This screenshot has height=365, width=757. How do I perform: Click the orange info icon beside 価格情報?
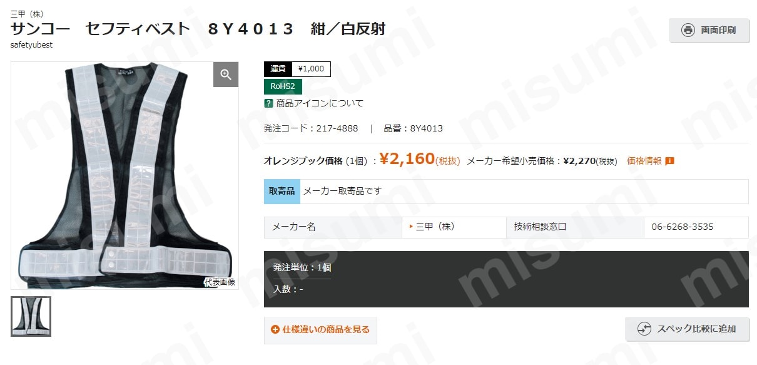(x=669, y=161)
